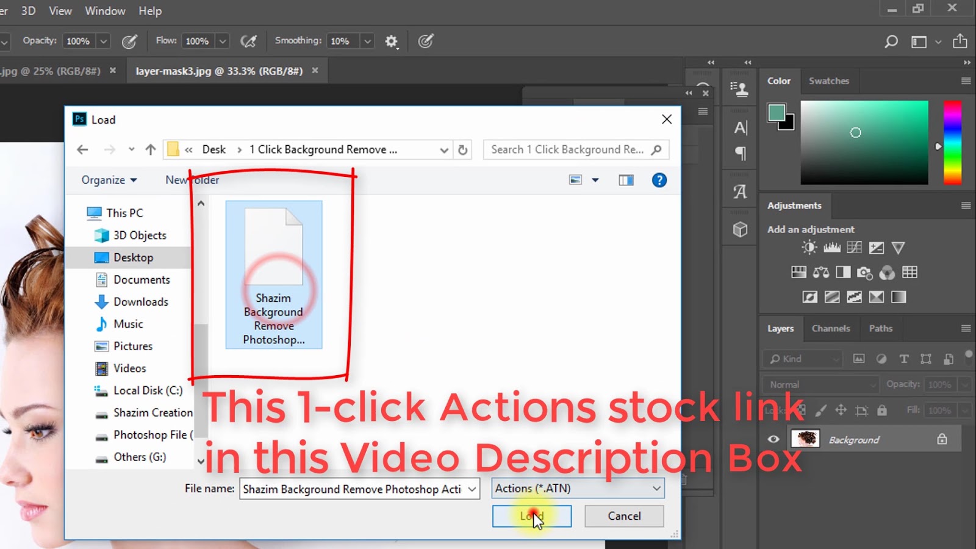This screenshot has width=976, height=549.
Task: Filter layers by type layers
Action: coord(904,359)
